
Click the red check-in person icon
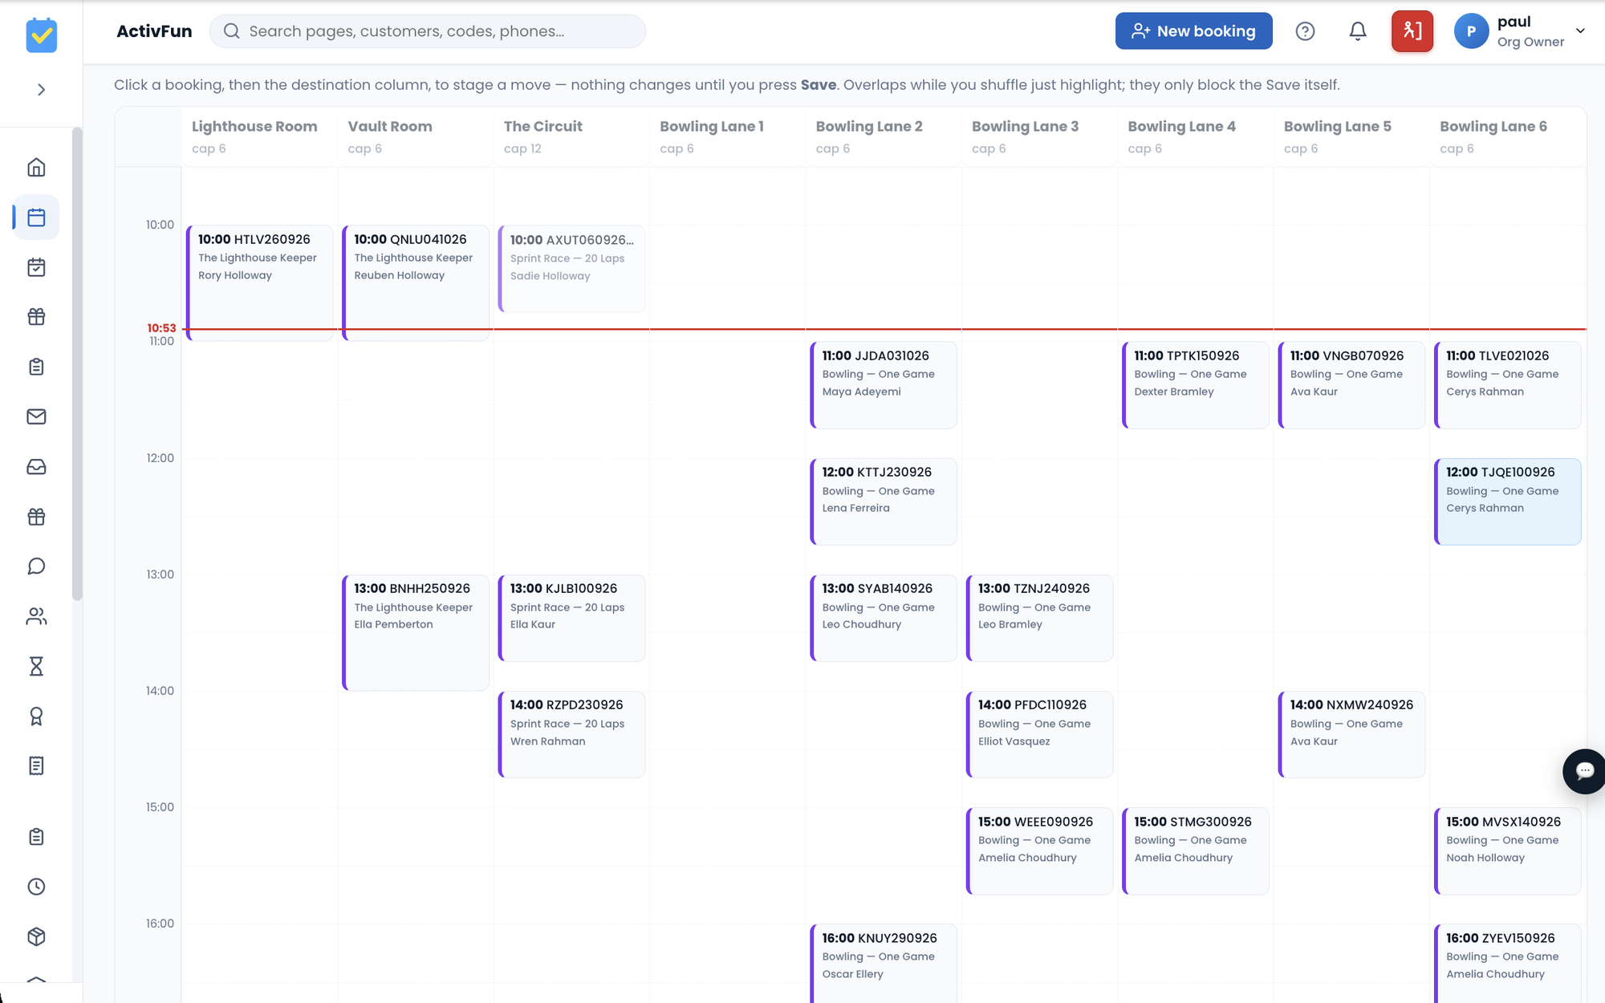(1412, 31)
